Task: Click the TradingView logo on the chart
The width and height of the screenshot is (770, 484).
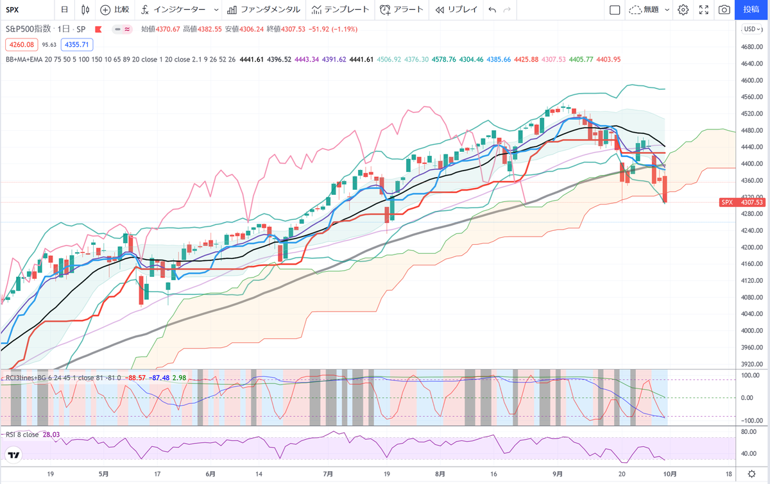Action: coord(13,454)
